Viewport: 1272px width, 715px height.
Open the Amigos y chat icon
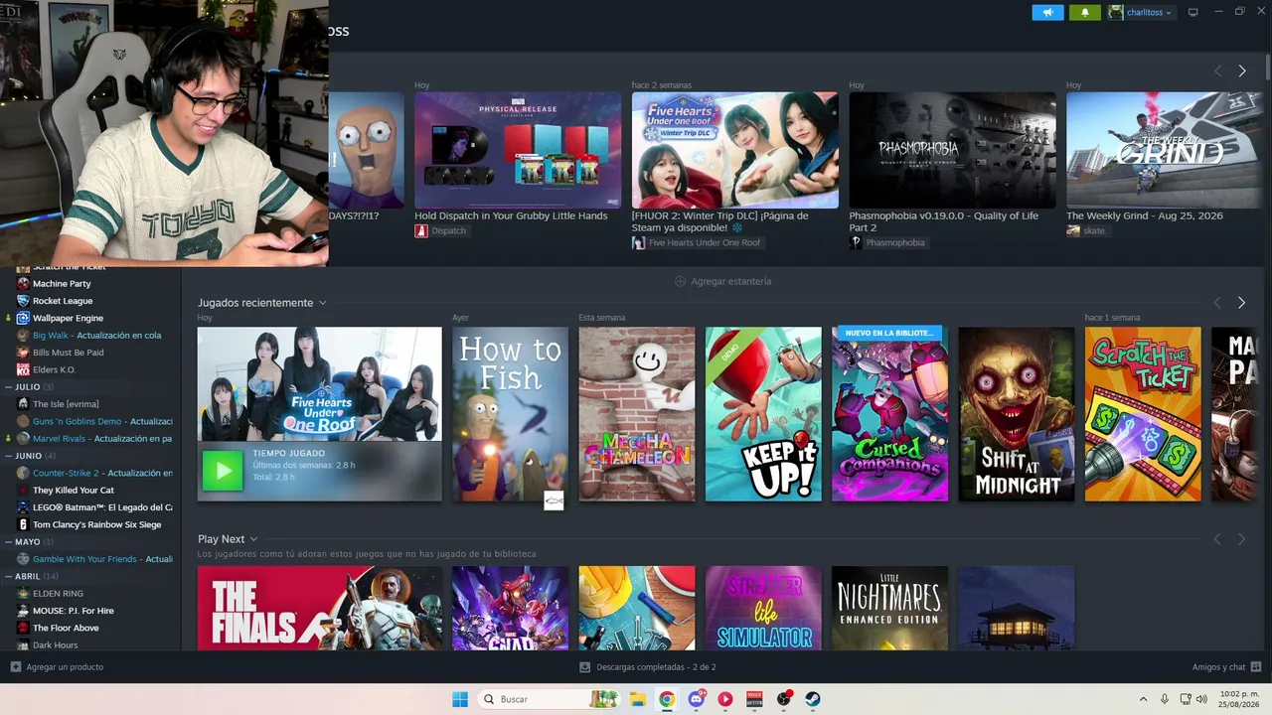pyautogui.click(x=1256, y=667)
